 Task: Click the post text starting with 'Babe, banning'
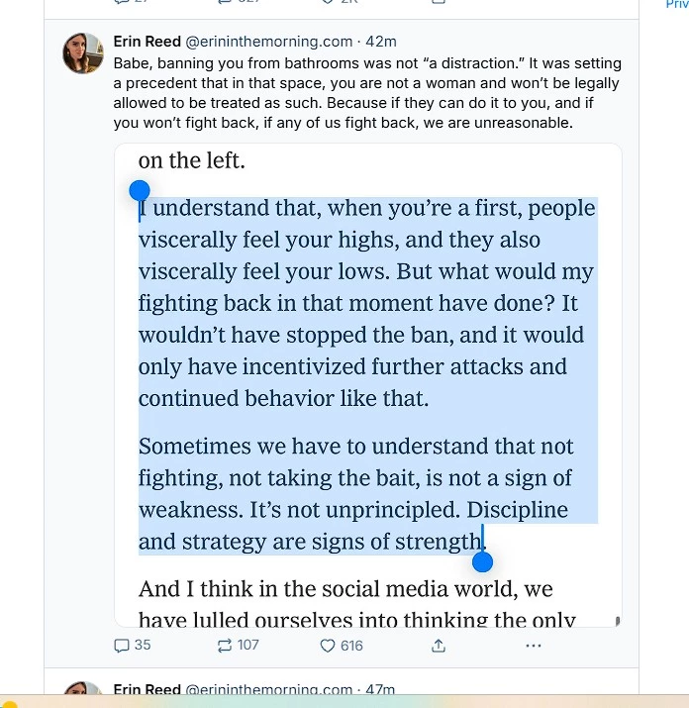click(x=366, y=93)
